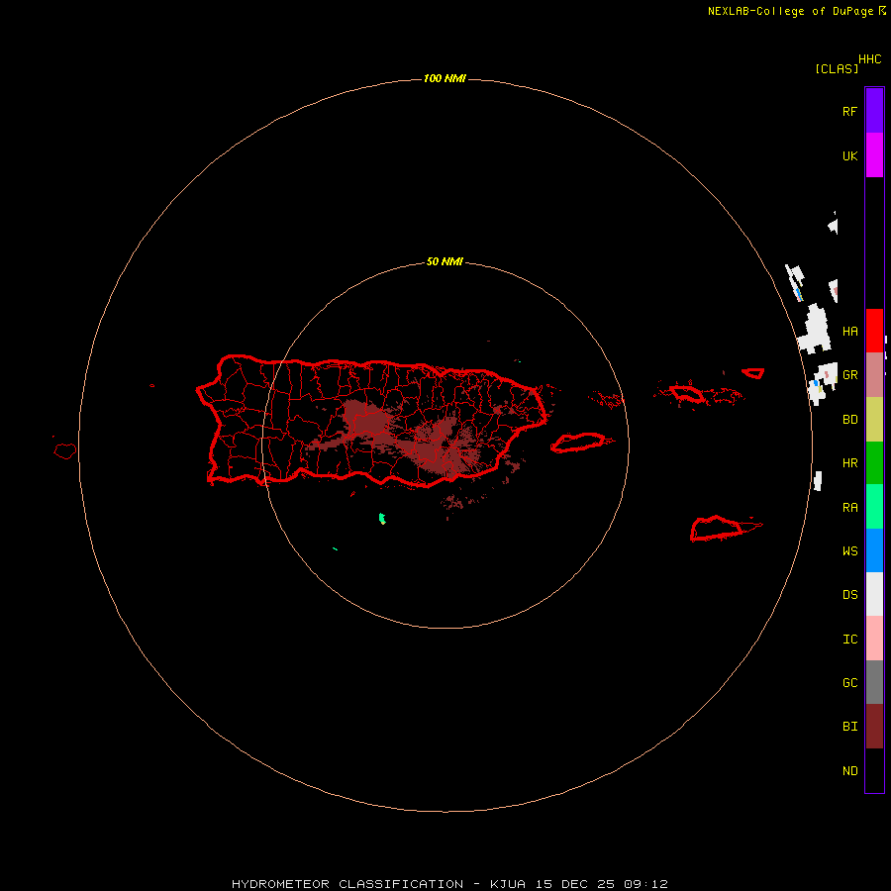Click the BD legend label
This screenshot has width=891, height=891.
(849, 420)
